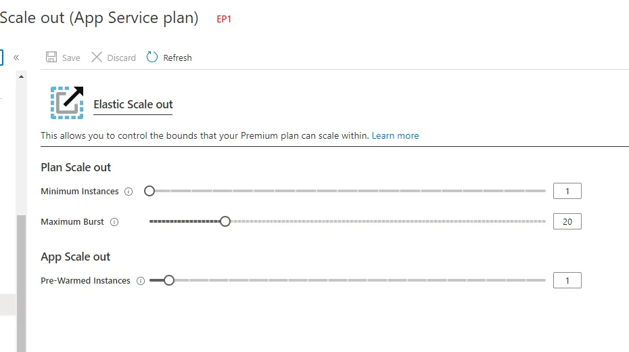Click the Save disk icon
The width and height of the screenshot is (629, 352).
coord(52,58)
